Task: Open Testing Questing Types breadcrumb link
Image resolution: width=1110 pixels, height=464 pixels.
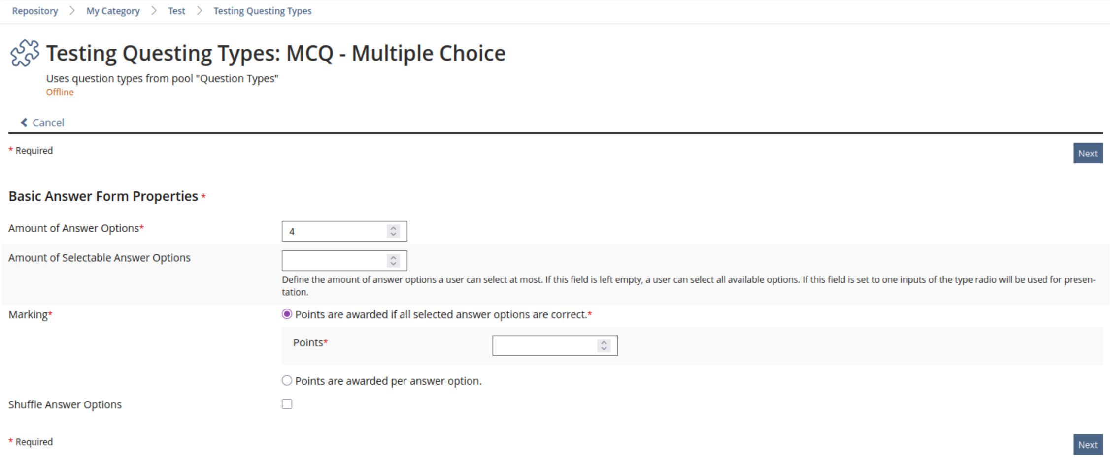Action: pyautogui.click(x=262, y=11)
